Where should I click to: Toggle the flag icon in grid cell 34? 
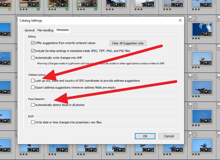pyautogui.click(x=190, y=47)
